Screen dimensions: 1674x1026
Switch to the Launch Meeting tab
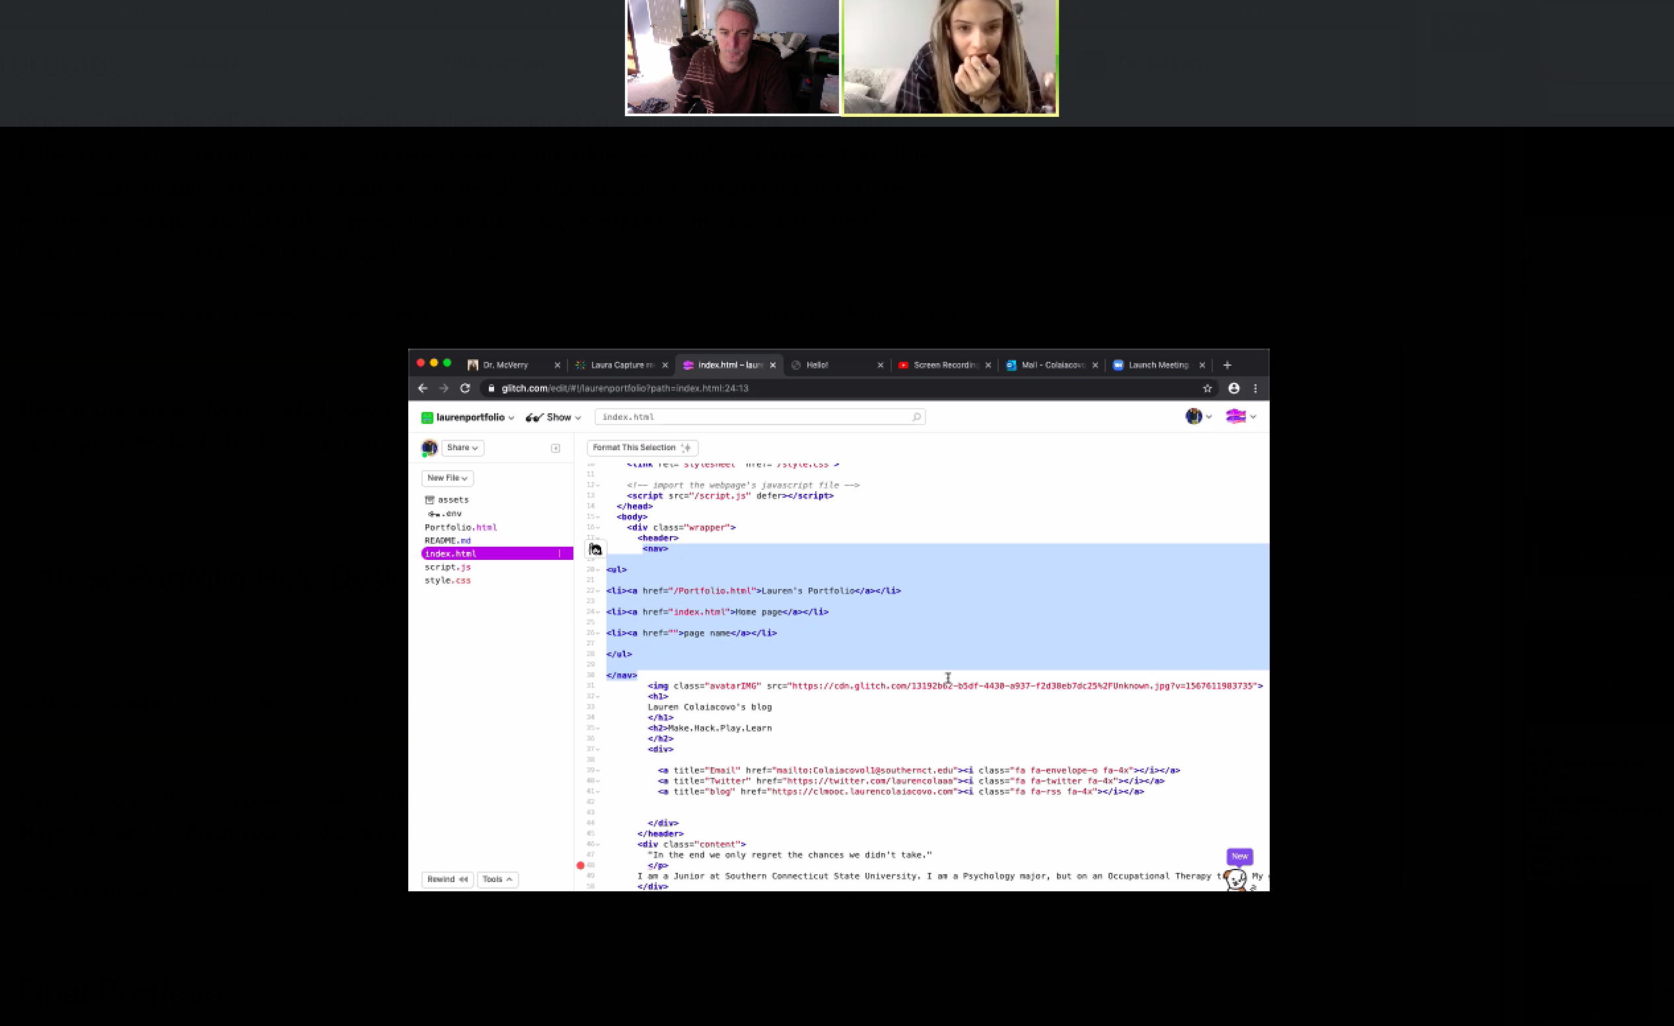pyautogui.click(x=1153, y=365)
